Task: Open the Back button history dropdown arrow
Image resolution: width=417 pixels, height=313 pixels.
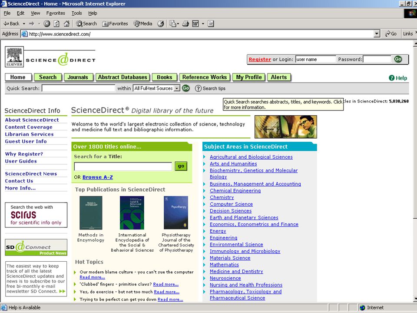Action: tap(24, 23)
